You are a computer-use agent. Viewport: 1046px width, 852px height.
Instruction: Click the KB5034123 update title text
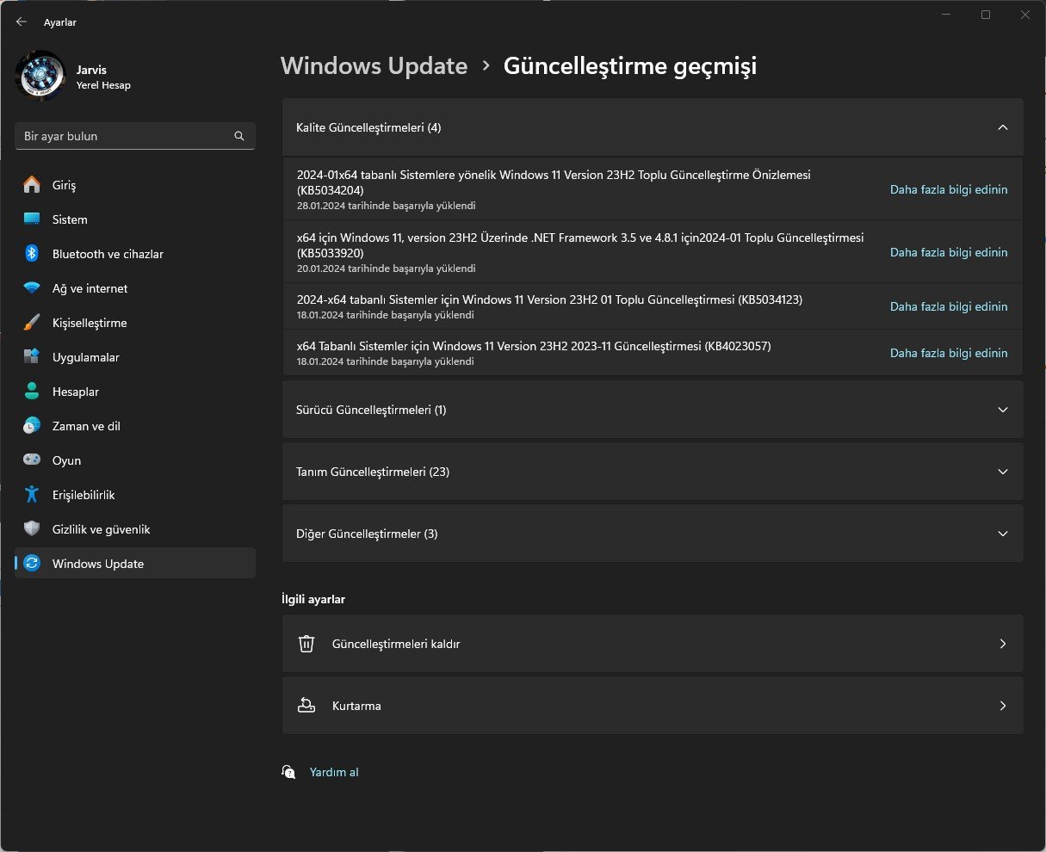tap(549, 299)
